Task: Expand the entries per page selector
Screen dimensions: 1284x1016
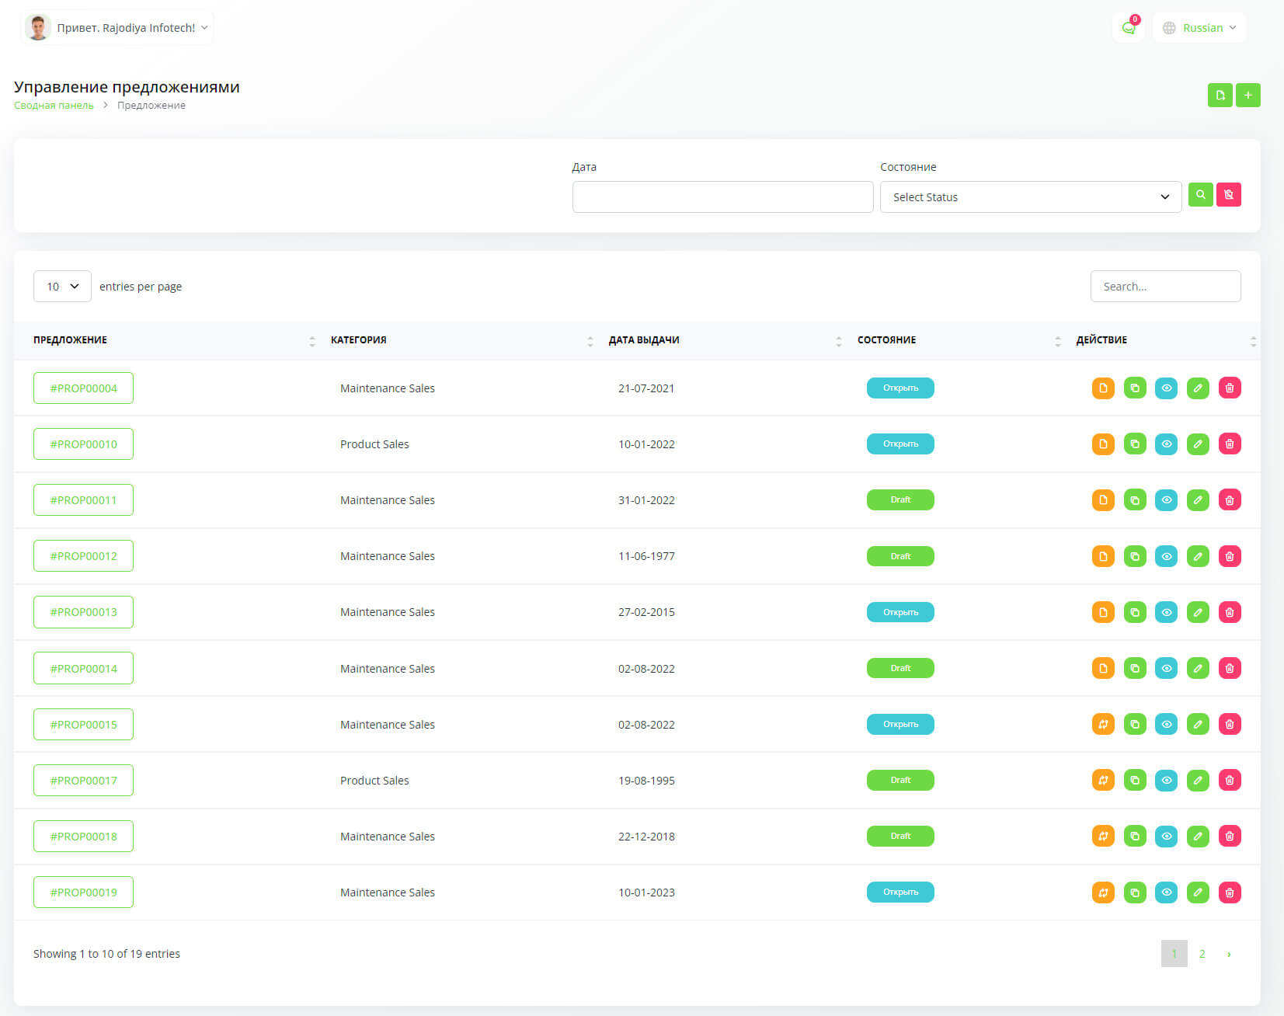Action: pyautogui.click(x=62, y=287)
